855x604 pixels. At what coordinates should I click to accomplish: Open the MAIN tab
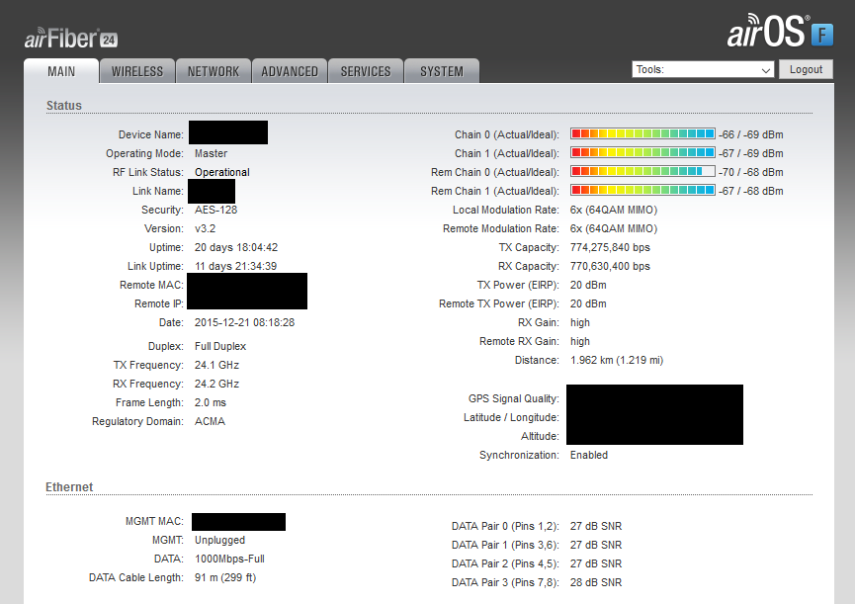[x=61, y=71]
